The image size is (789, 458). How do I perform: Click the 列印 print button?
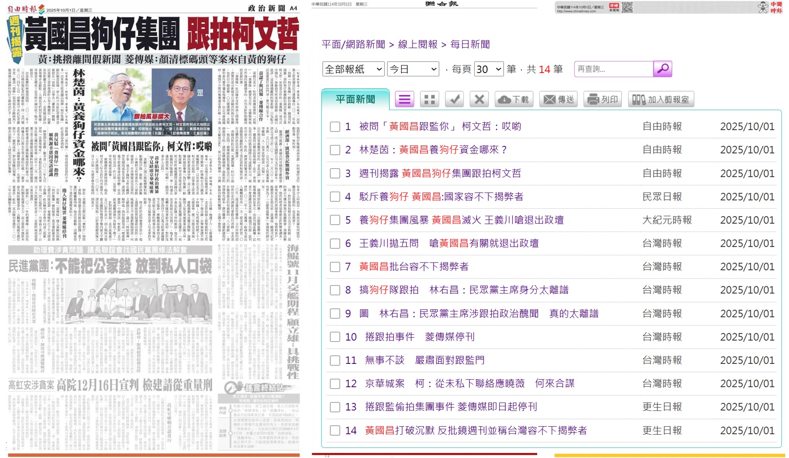[603, 99]
